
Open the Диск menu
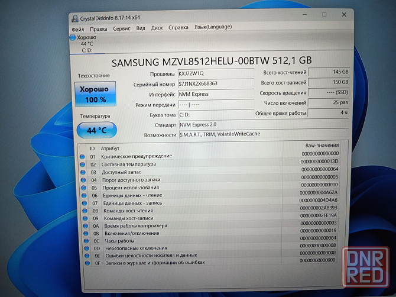pos(157,28)
